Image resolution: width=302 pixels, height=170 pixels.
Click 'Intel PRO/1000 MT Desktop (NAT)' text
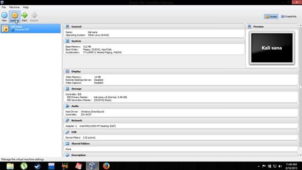pos(98,126)
